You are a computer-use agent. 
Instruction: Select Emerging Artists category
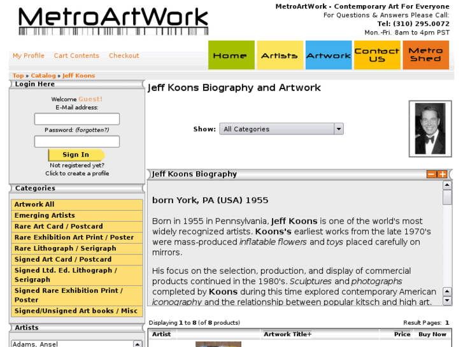tap(77, 215)
